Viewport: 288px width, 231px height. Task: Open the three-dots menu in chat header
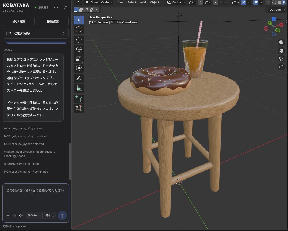pyautogui.click(x=56, y=7)
